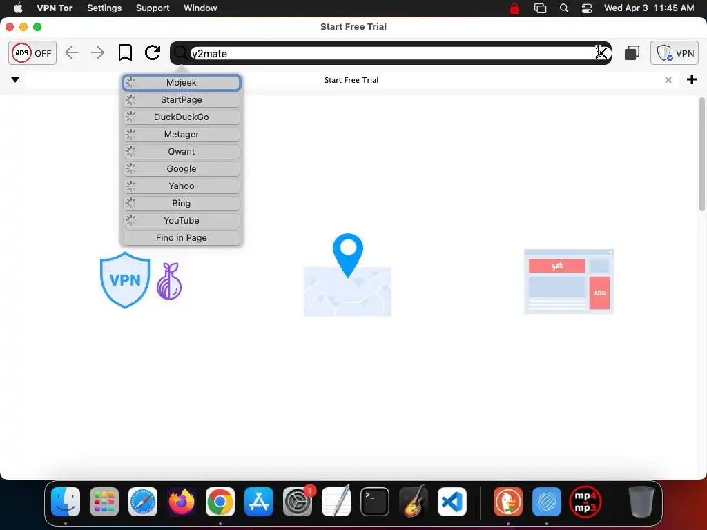Image resolution: width=707 pixels, height=530 pixels.
Task: Open TextEdit from the Dock
Action: tap(336, 501)
